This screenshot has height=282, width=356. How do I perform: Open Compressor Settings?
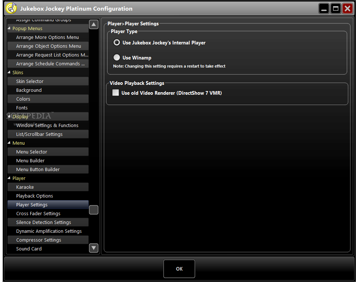coord(48,240)
